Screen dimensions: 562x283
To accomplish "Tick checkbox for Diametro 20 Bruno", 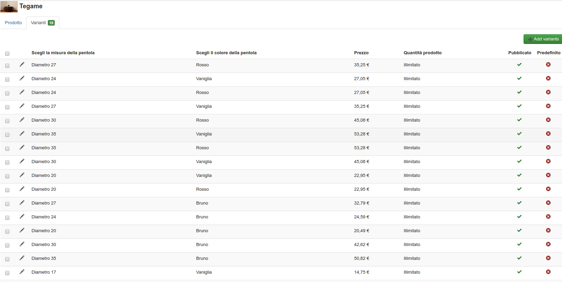I will (x=7, y=232).
